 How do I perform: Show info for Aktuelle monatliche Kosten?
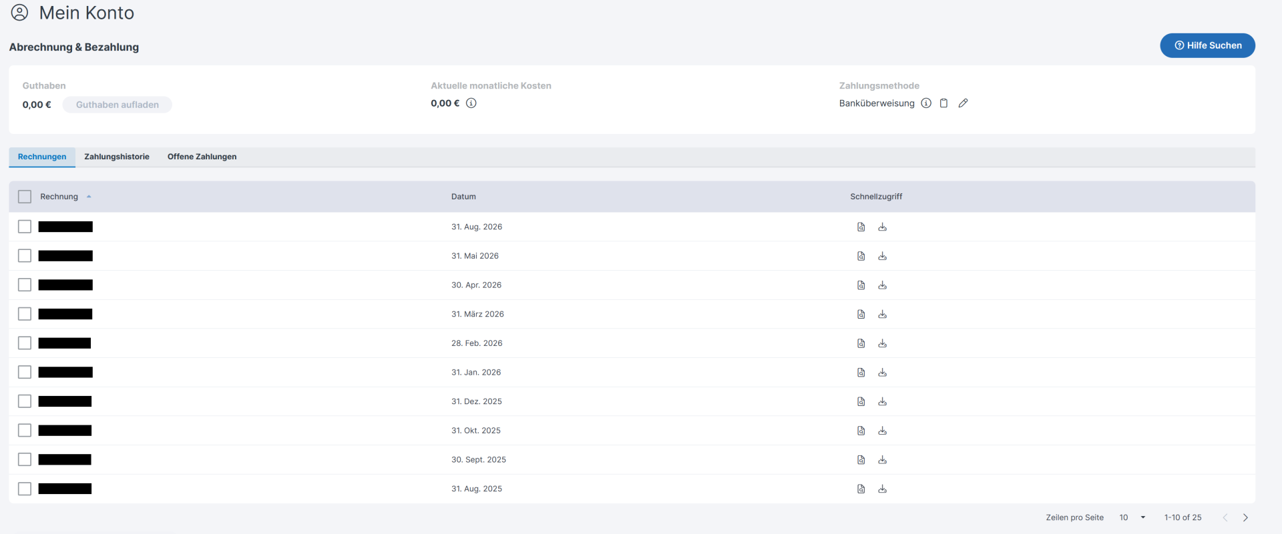coord(471,103)
